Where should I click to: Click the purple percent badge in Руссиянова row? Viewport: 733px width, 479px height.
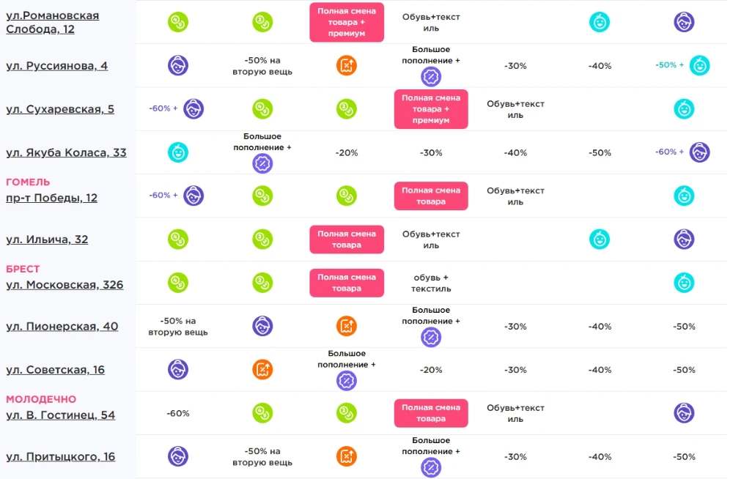431,77
